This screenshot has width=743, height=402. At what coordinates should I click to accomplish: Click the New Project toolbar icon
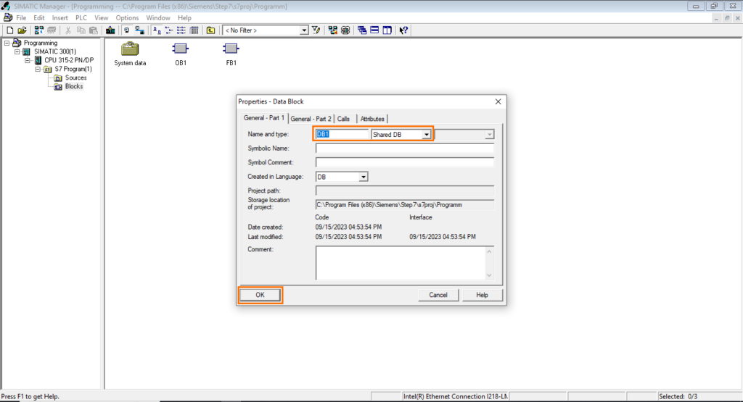(9, 30)
